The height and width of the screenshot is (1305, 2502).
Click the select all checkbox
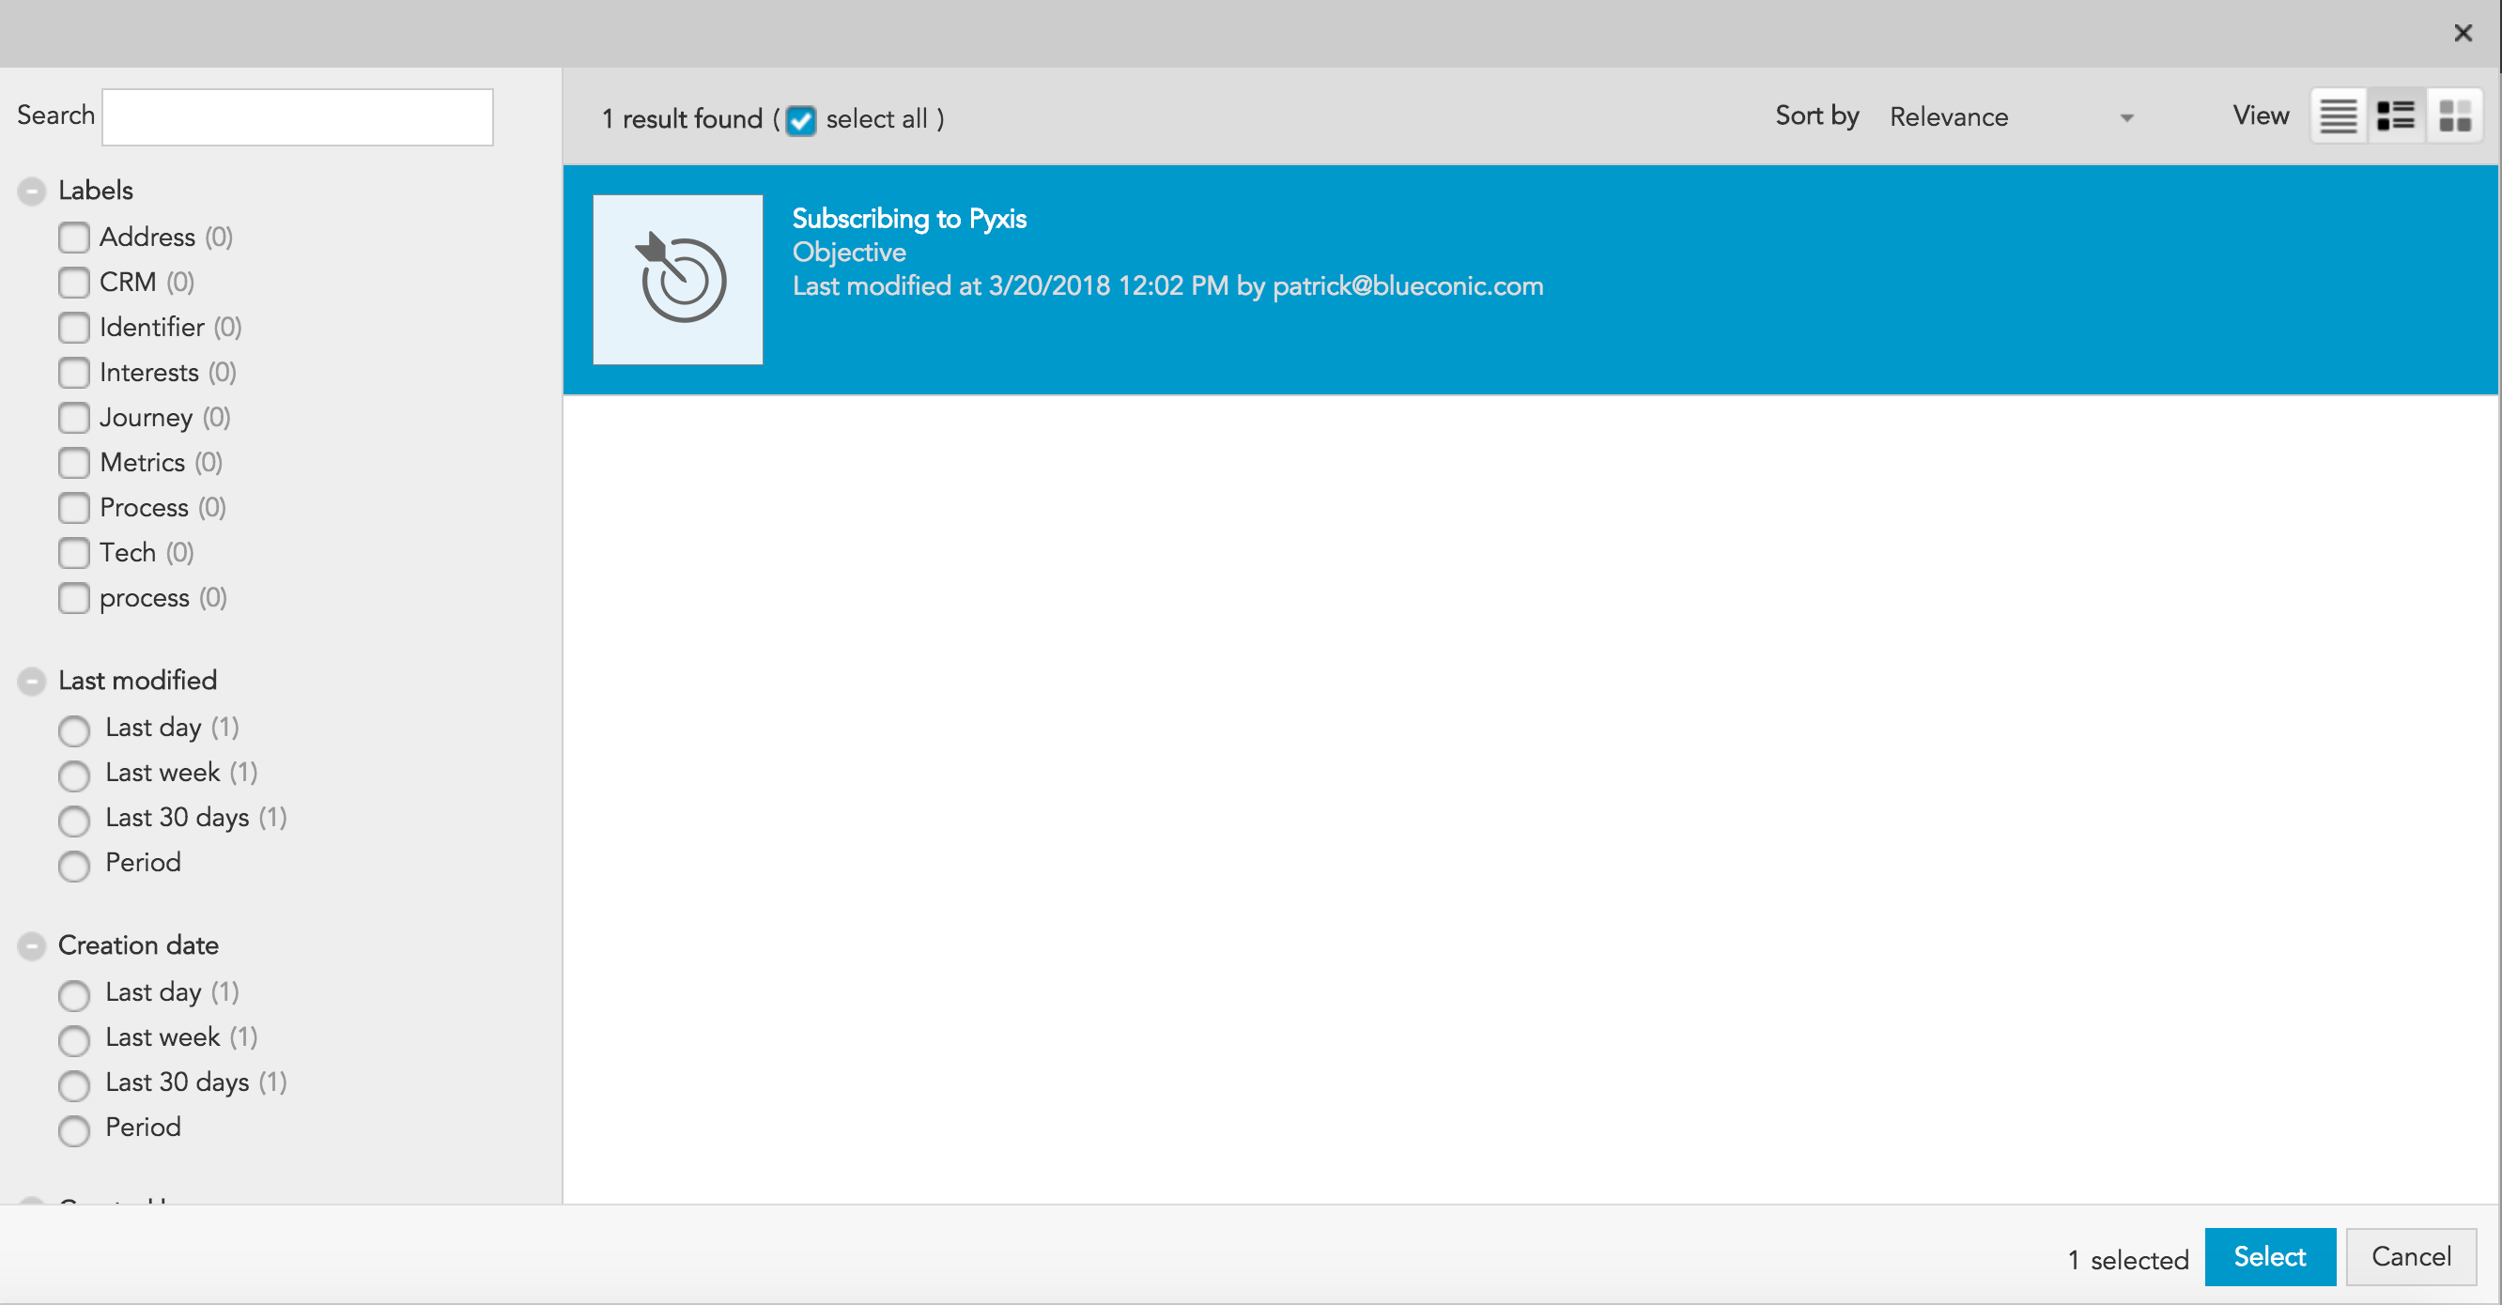point(803,117)
